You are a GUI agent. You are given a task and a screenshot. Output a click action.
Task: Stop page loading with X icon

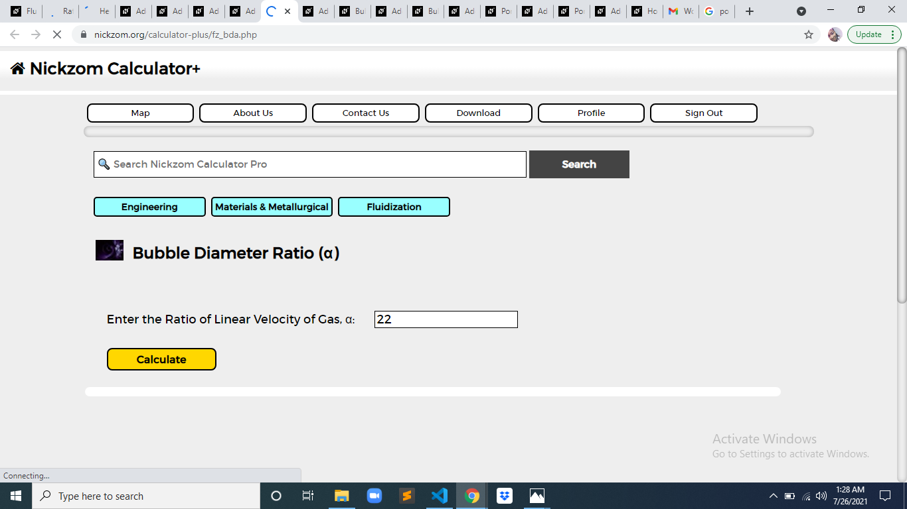pyautogui.click(x=57, y=34)
